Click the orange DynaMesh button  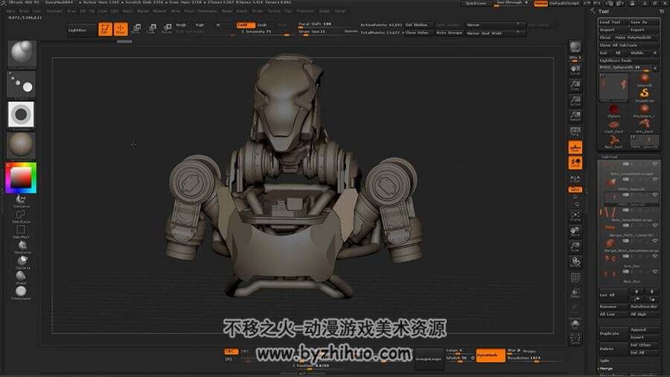point(490,355)
